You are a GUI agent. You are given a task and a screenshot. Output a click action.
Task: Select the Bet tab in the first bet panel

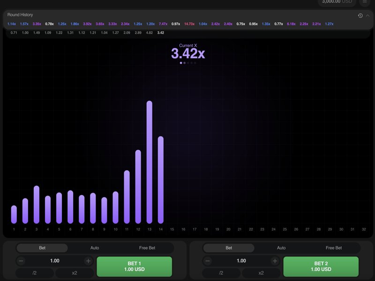point(42,248)
